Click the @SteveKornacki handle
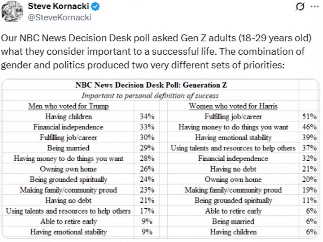Image resolution: width=323 pixels, height=242 pixels. point(60,18)
